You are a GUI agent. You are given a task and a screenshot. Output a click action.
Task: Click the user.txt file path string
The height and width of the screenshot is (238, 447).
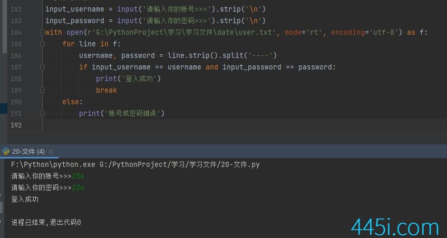(x=182, y=33)
